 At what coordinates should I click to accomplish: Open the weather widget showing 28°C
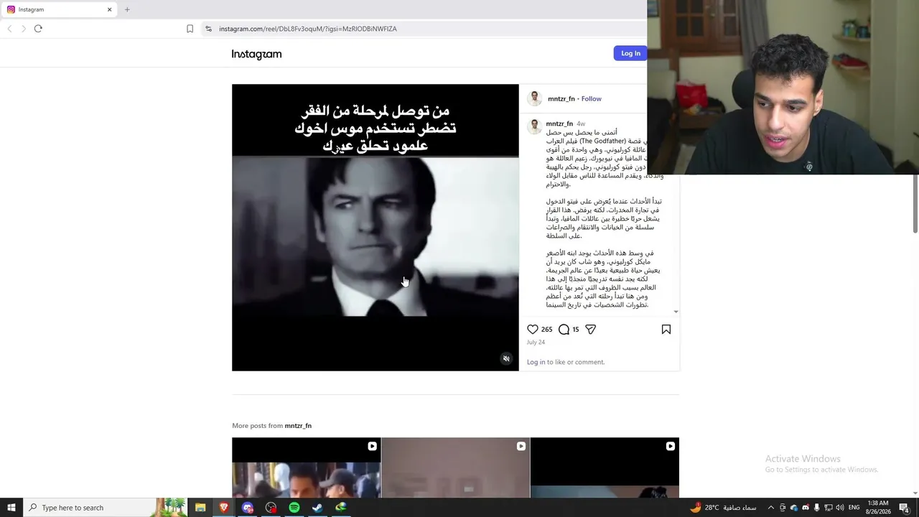pyautogui.click(x=723, y=508)
